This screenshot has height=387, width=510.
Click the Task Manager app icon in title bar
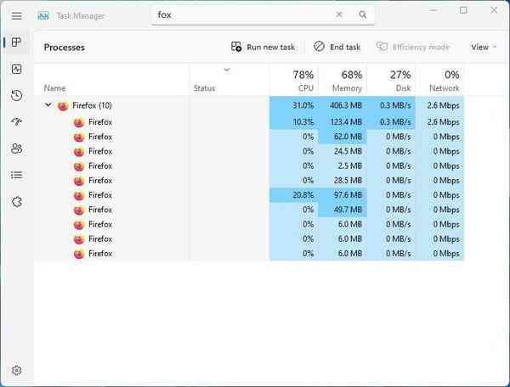[x=43, y=15]
